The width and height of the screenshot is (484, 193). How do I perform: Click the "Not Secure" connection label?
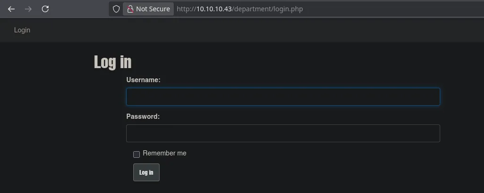tap(153, 9)
